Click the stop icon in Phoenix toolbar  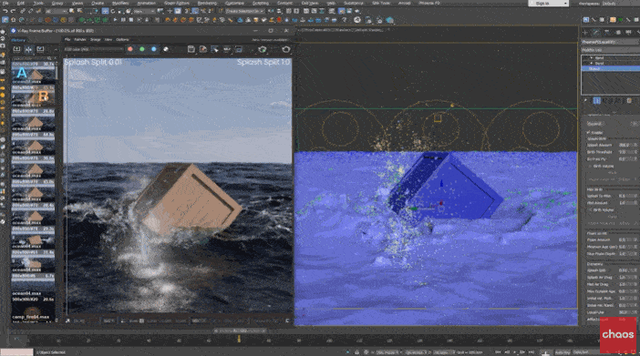pos(131,19)
